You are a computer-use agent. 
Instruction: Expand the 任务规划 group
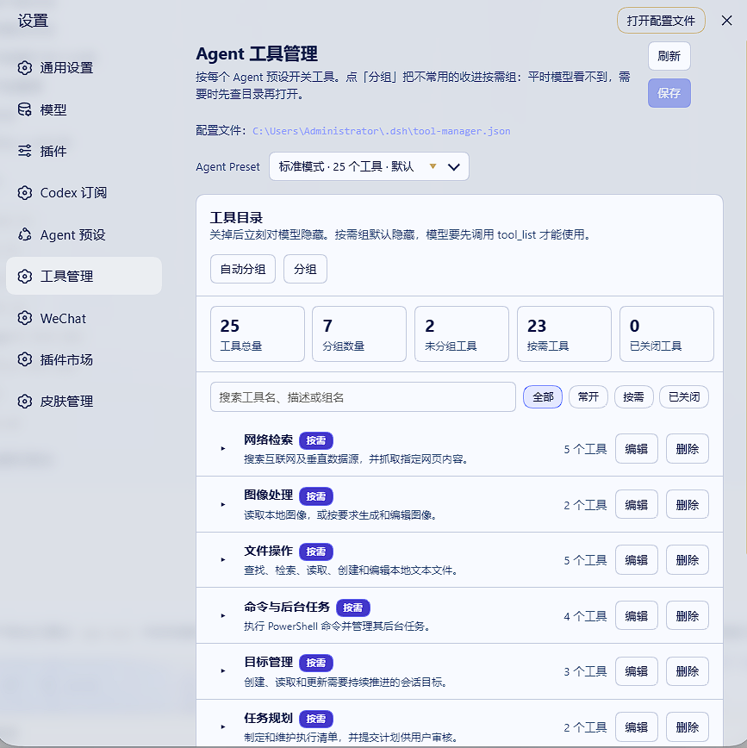click(x=223, y=726)
